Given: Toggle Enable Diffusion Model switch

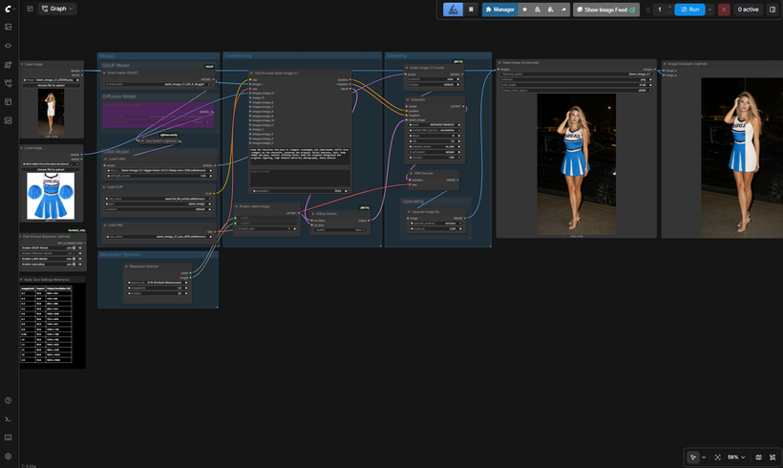Looking at the screenshot, I should click(x=74, y=253).
